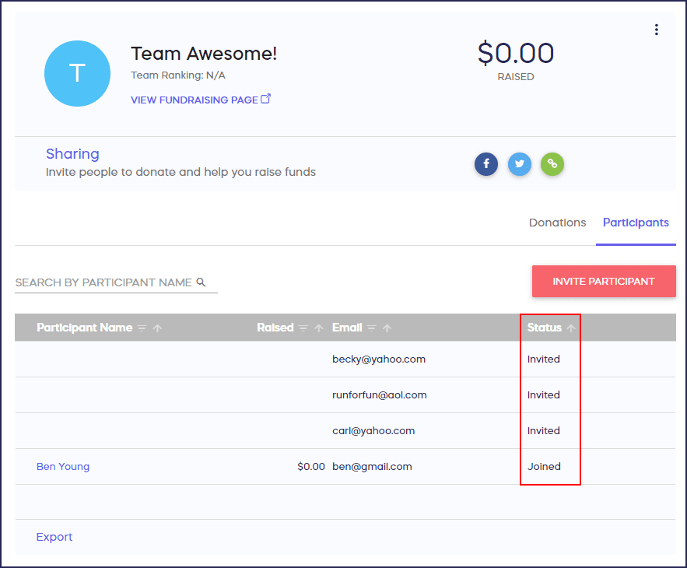This screenshot has height=568, width=687.
Task: Copy the fundraising link with green icon
Action: tap(552, 164)
